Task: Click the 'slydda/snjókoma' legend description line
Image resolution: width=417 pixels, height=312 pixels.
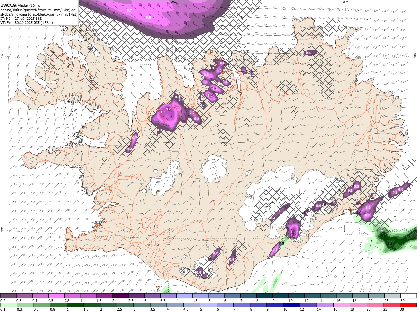Action: [x=39, y=14]
